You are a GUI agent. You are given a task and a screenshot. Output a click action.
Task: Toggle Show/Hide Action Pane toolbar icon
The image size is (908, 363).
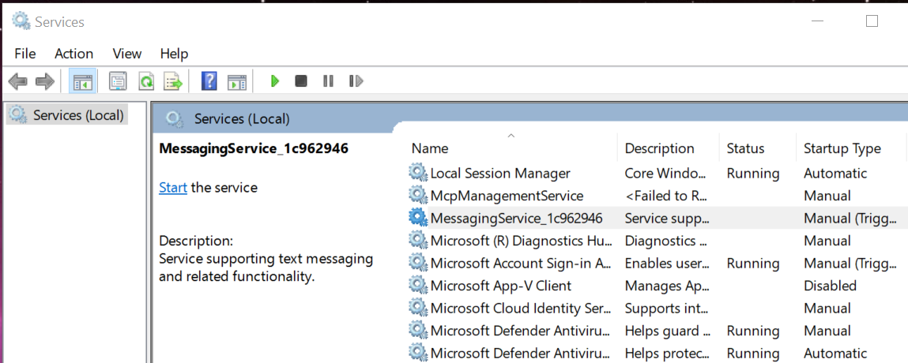[x=237, y=81]
